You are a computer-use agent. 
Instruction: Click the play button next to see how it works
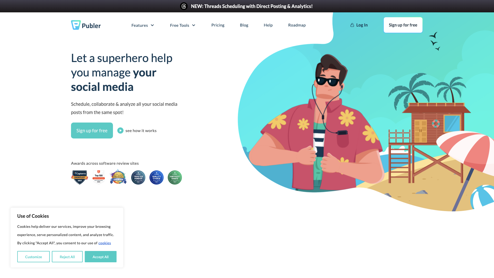point(120,130)
